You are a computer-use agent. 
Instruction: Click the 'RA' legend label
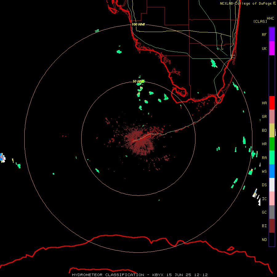point(264,158)
